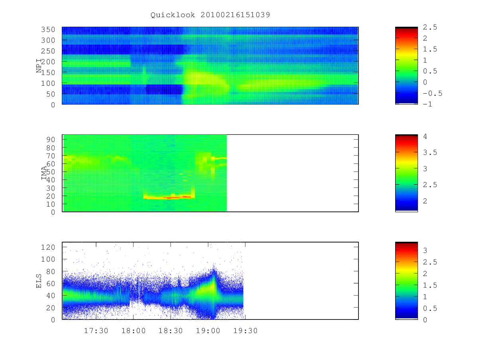
Task: Click the IMA spectrogram plot area
Action: pos(210,173)
